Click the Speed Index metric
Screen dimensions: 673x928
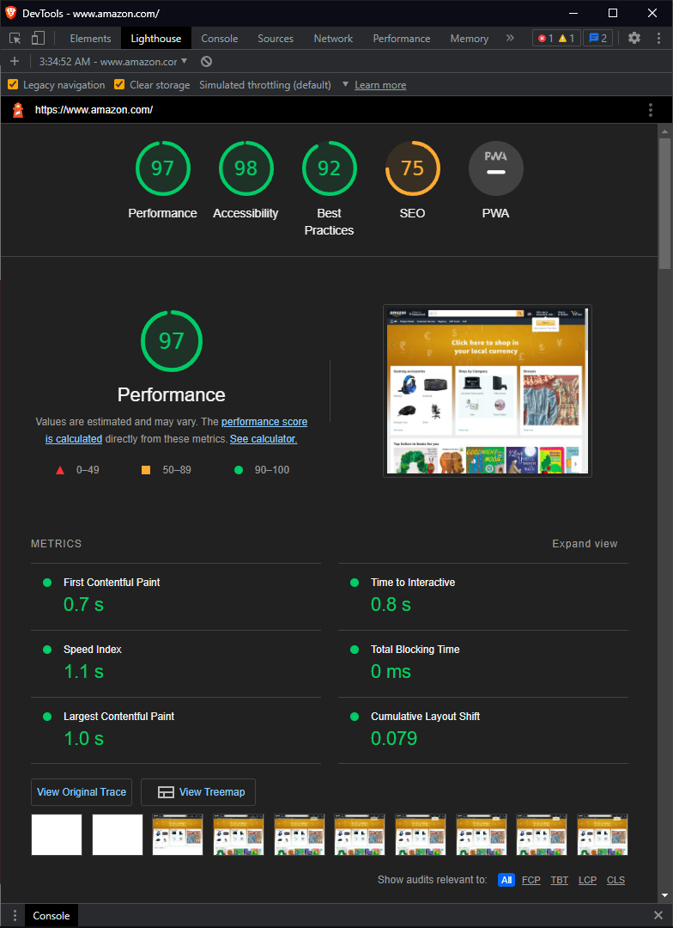point(176,663)
